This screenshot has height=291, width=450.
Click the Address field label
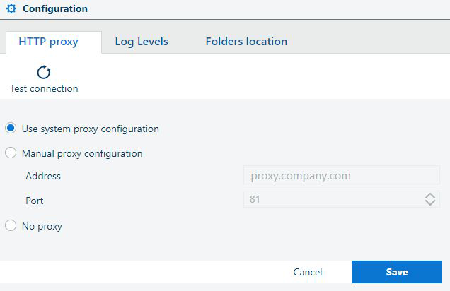[x=43, y=176]
